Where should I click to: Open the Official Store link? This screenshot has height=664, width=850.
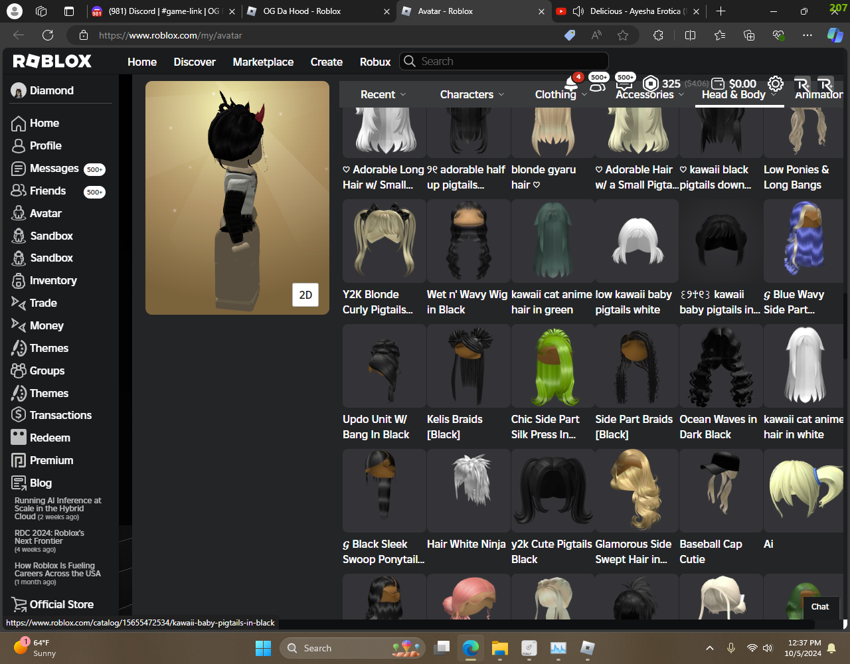61,604
